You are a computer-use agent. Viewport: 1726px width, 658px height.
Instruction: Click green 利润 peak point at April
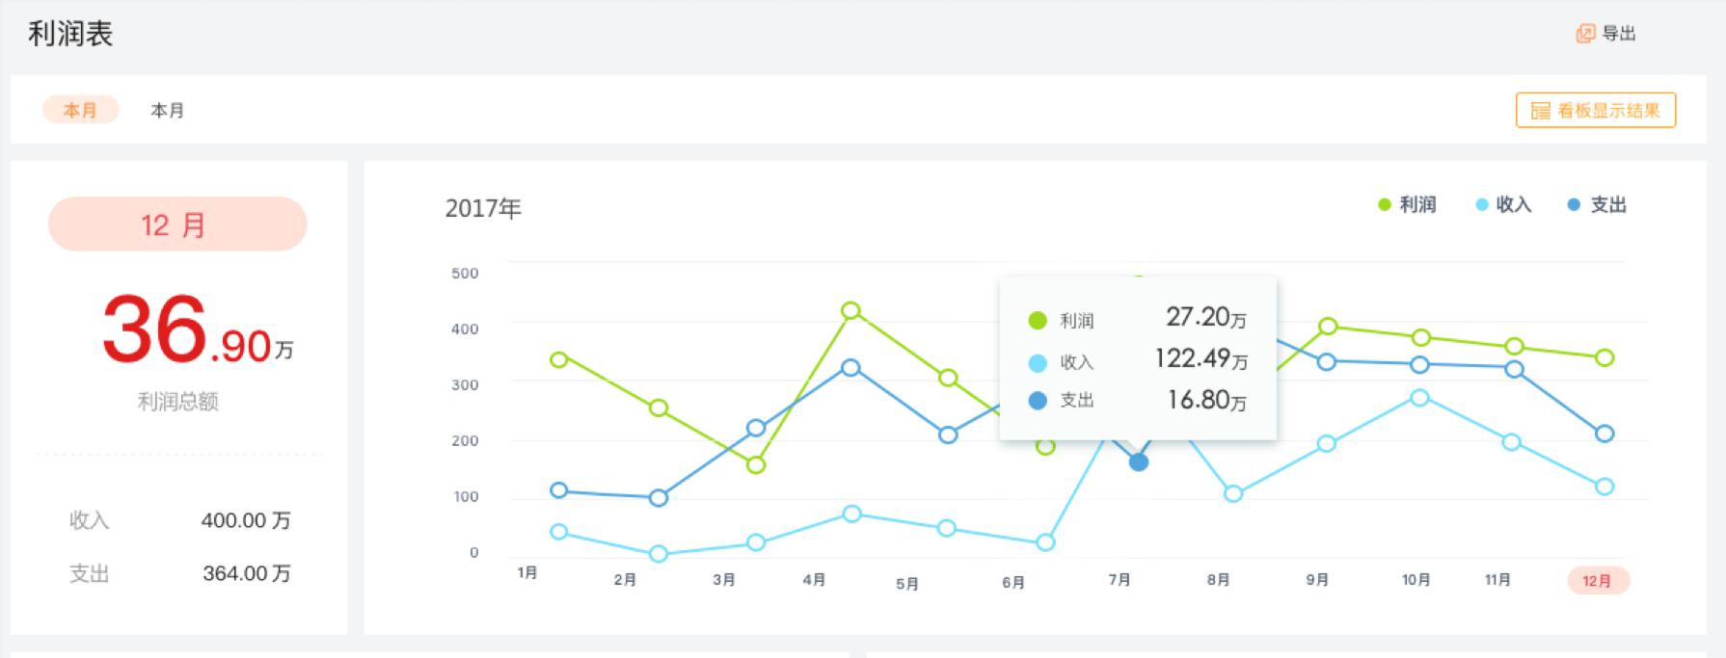click(x=850, y=310)
